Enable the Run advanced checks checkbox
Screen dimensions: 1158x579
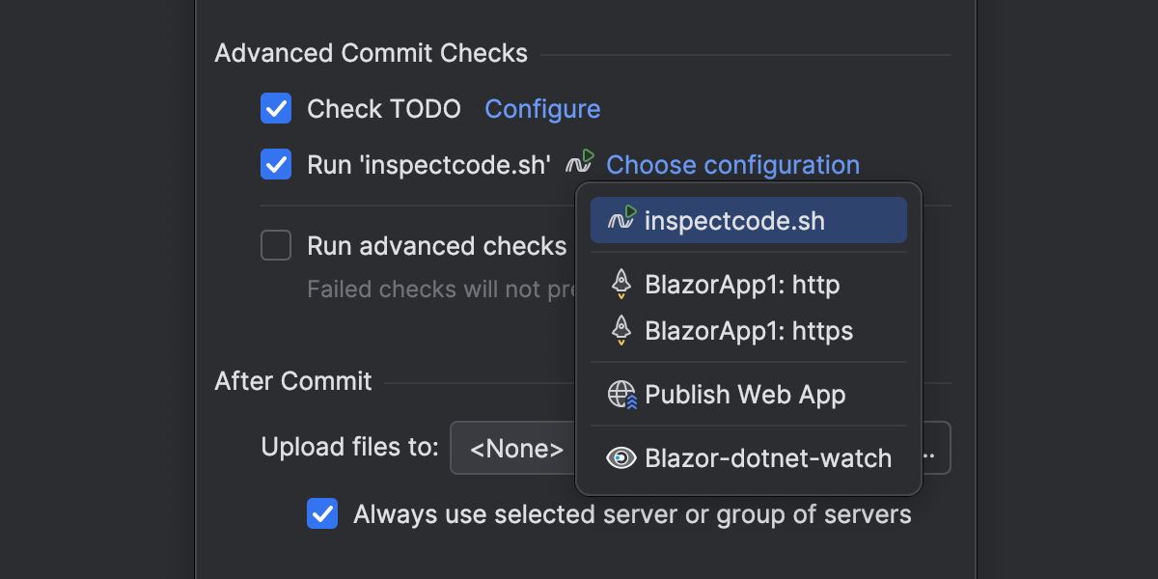coord(276,246)
